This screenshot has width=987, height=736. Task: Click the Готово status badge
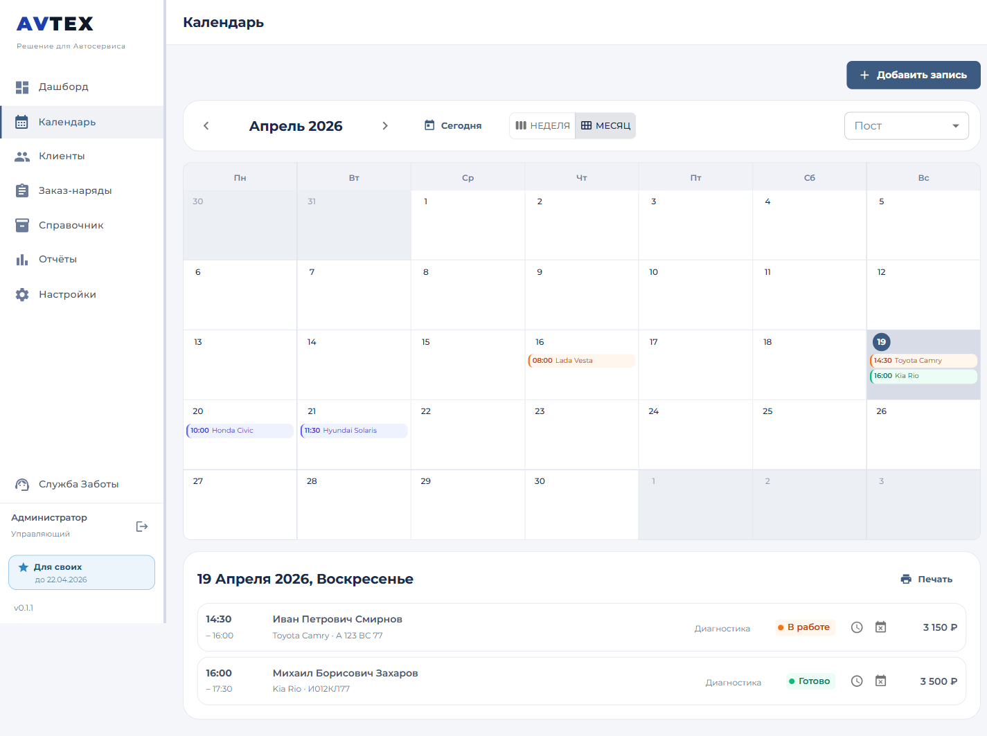click(x=810, y=681)
